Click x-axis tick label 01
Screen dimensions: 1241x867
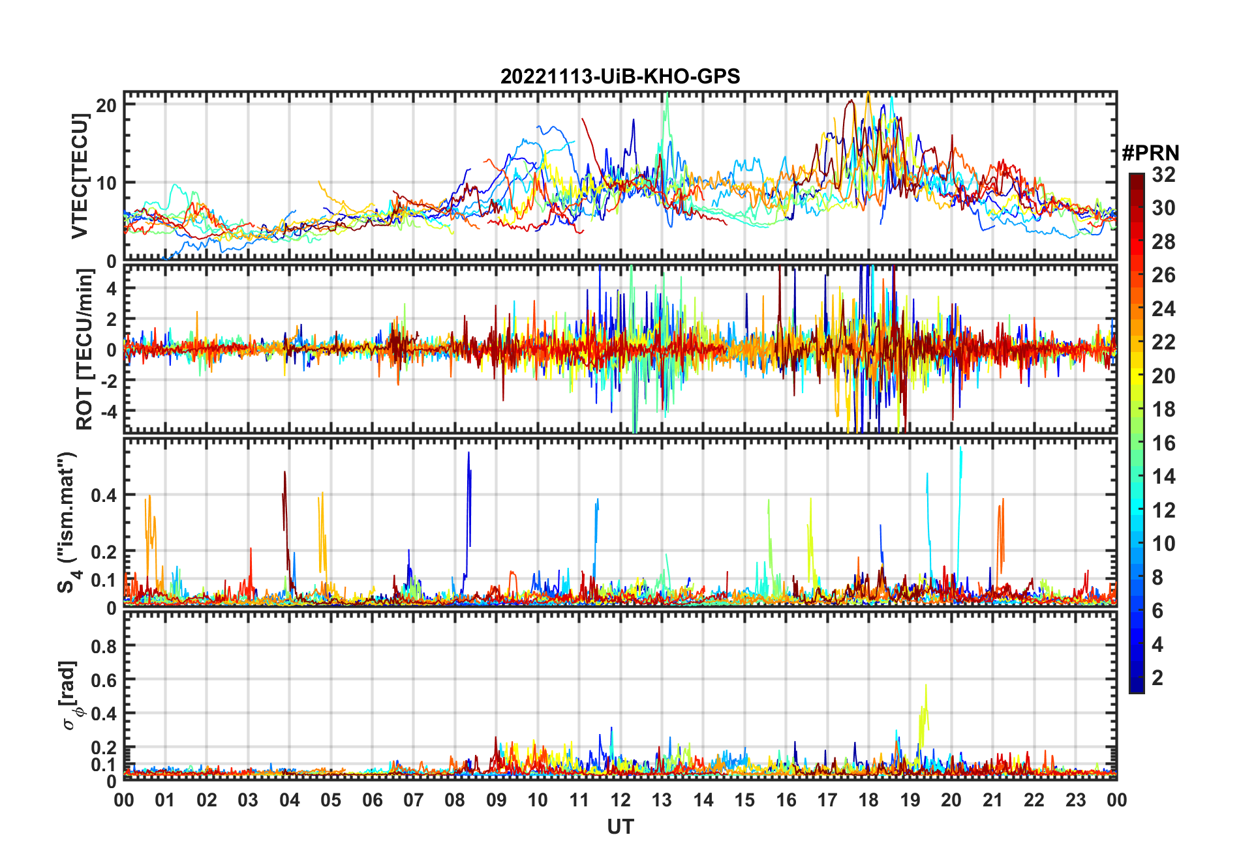(x=165, y=800)
